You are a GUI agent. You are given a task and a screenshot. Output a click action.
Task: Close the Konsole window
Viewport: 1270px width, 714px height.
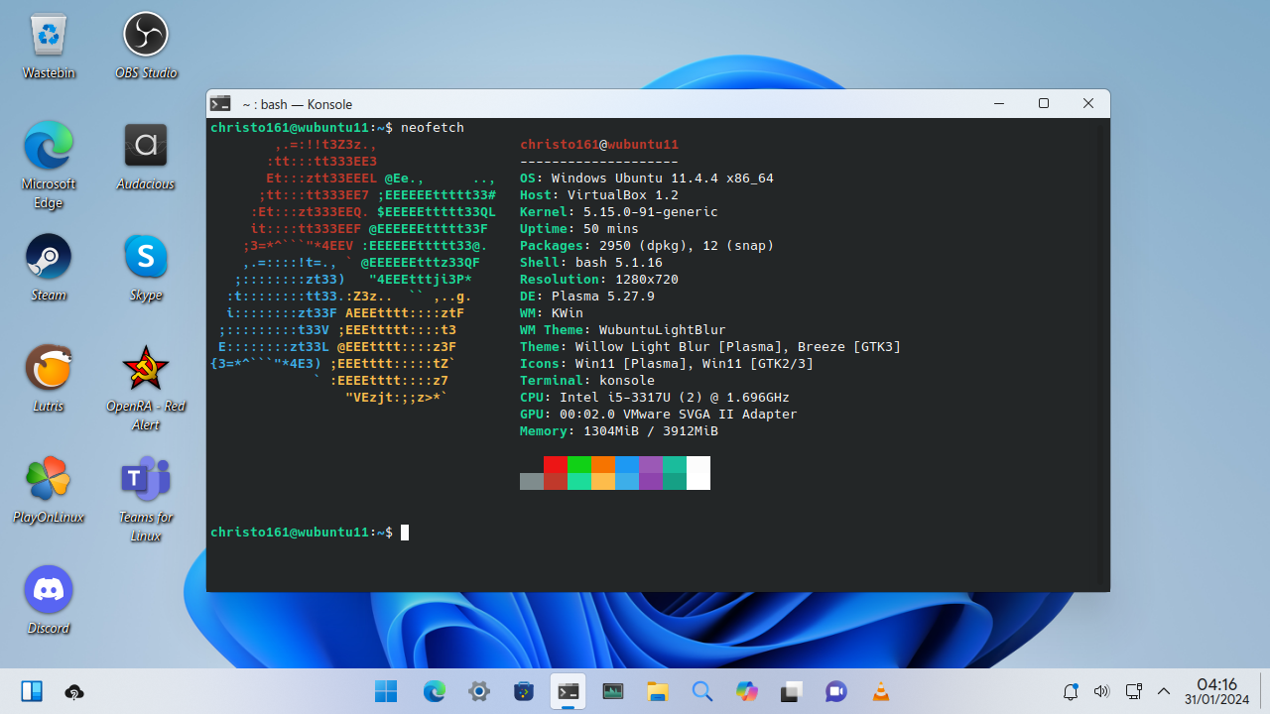click(x=1088, y=103)
